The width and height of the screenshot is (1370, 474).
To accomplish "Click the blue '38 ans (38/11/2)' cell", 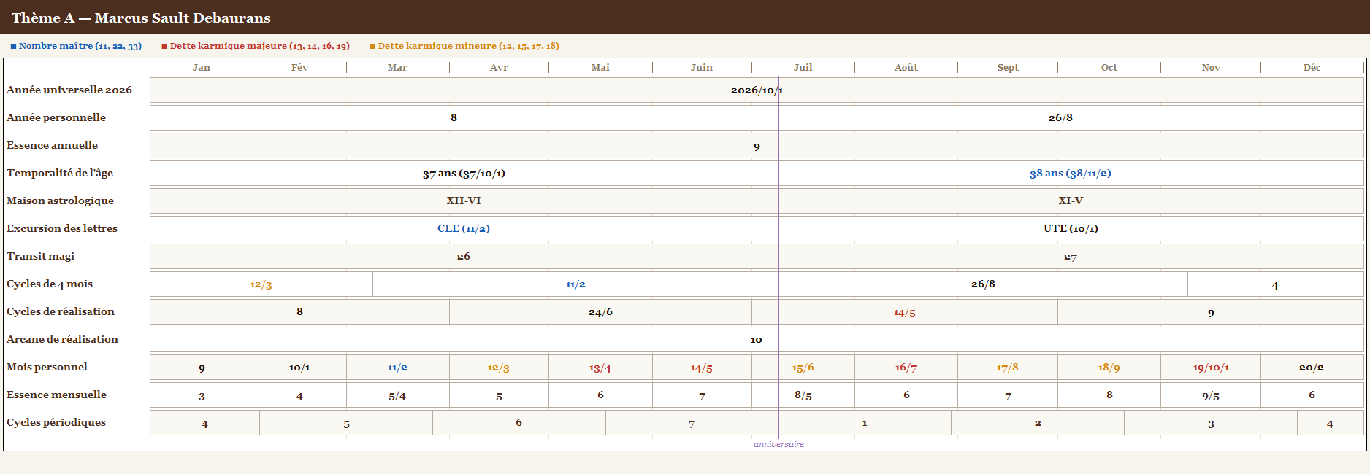I will pyautogui.click(x=1071, y=174).
